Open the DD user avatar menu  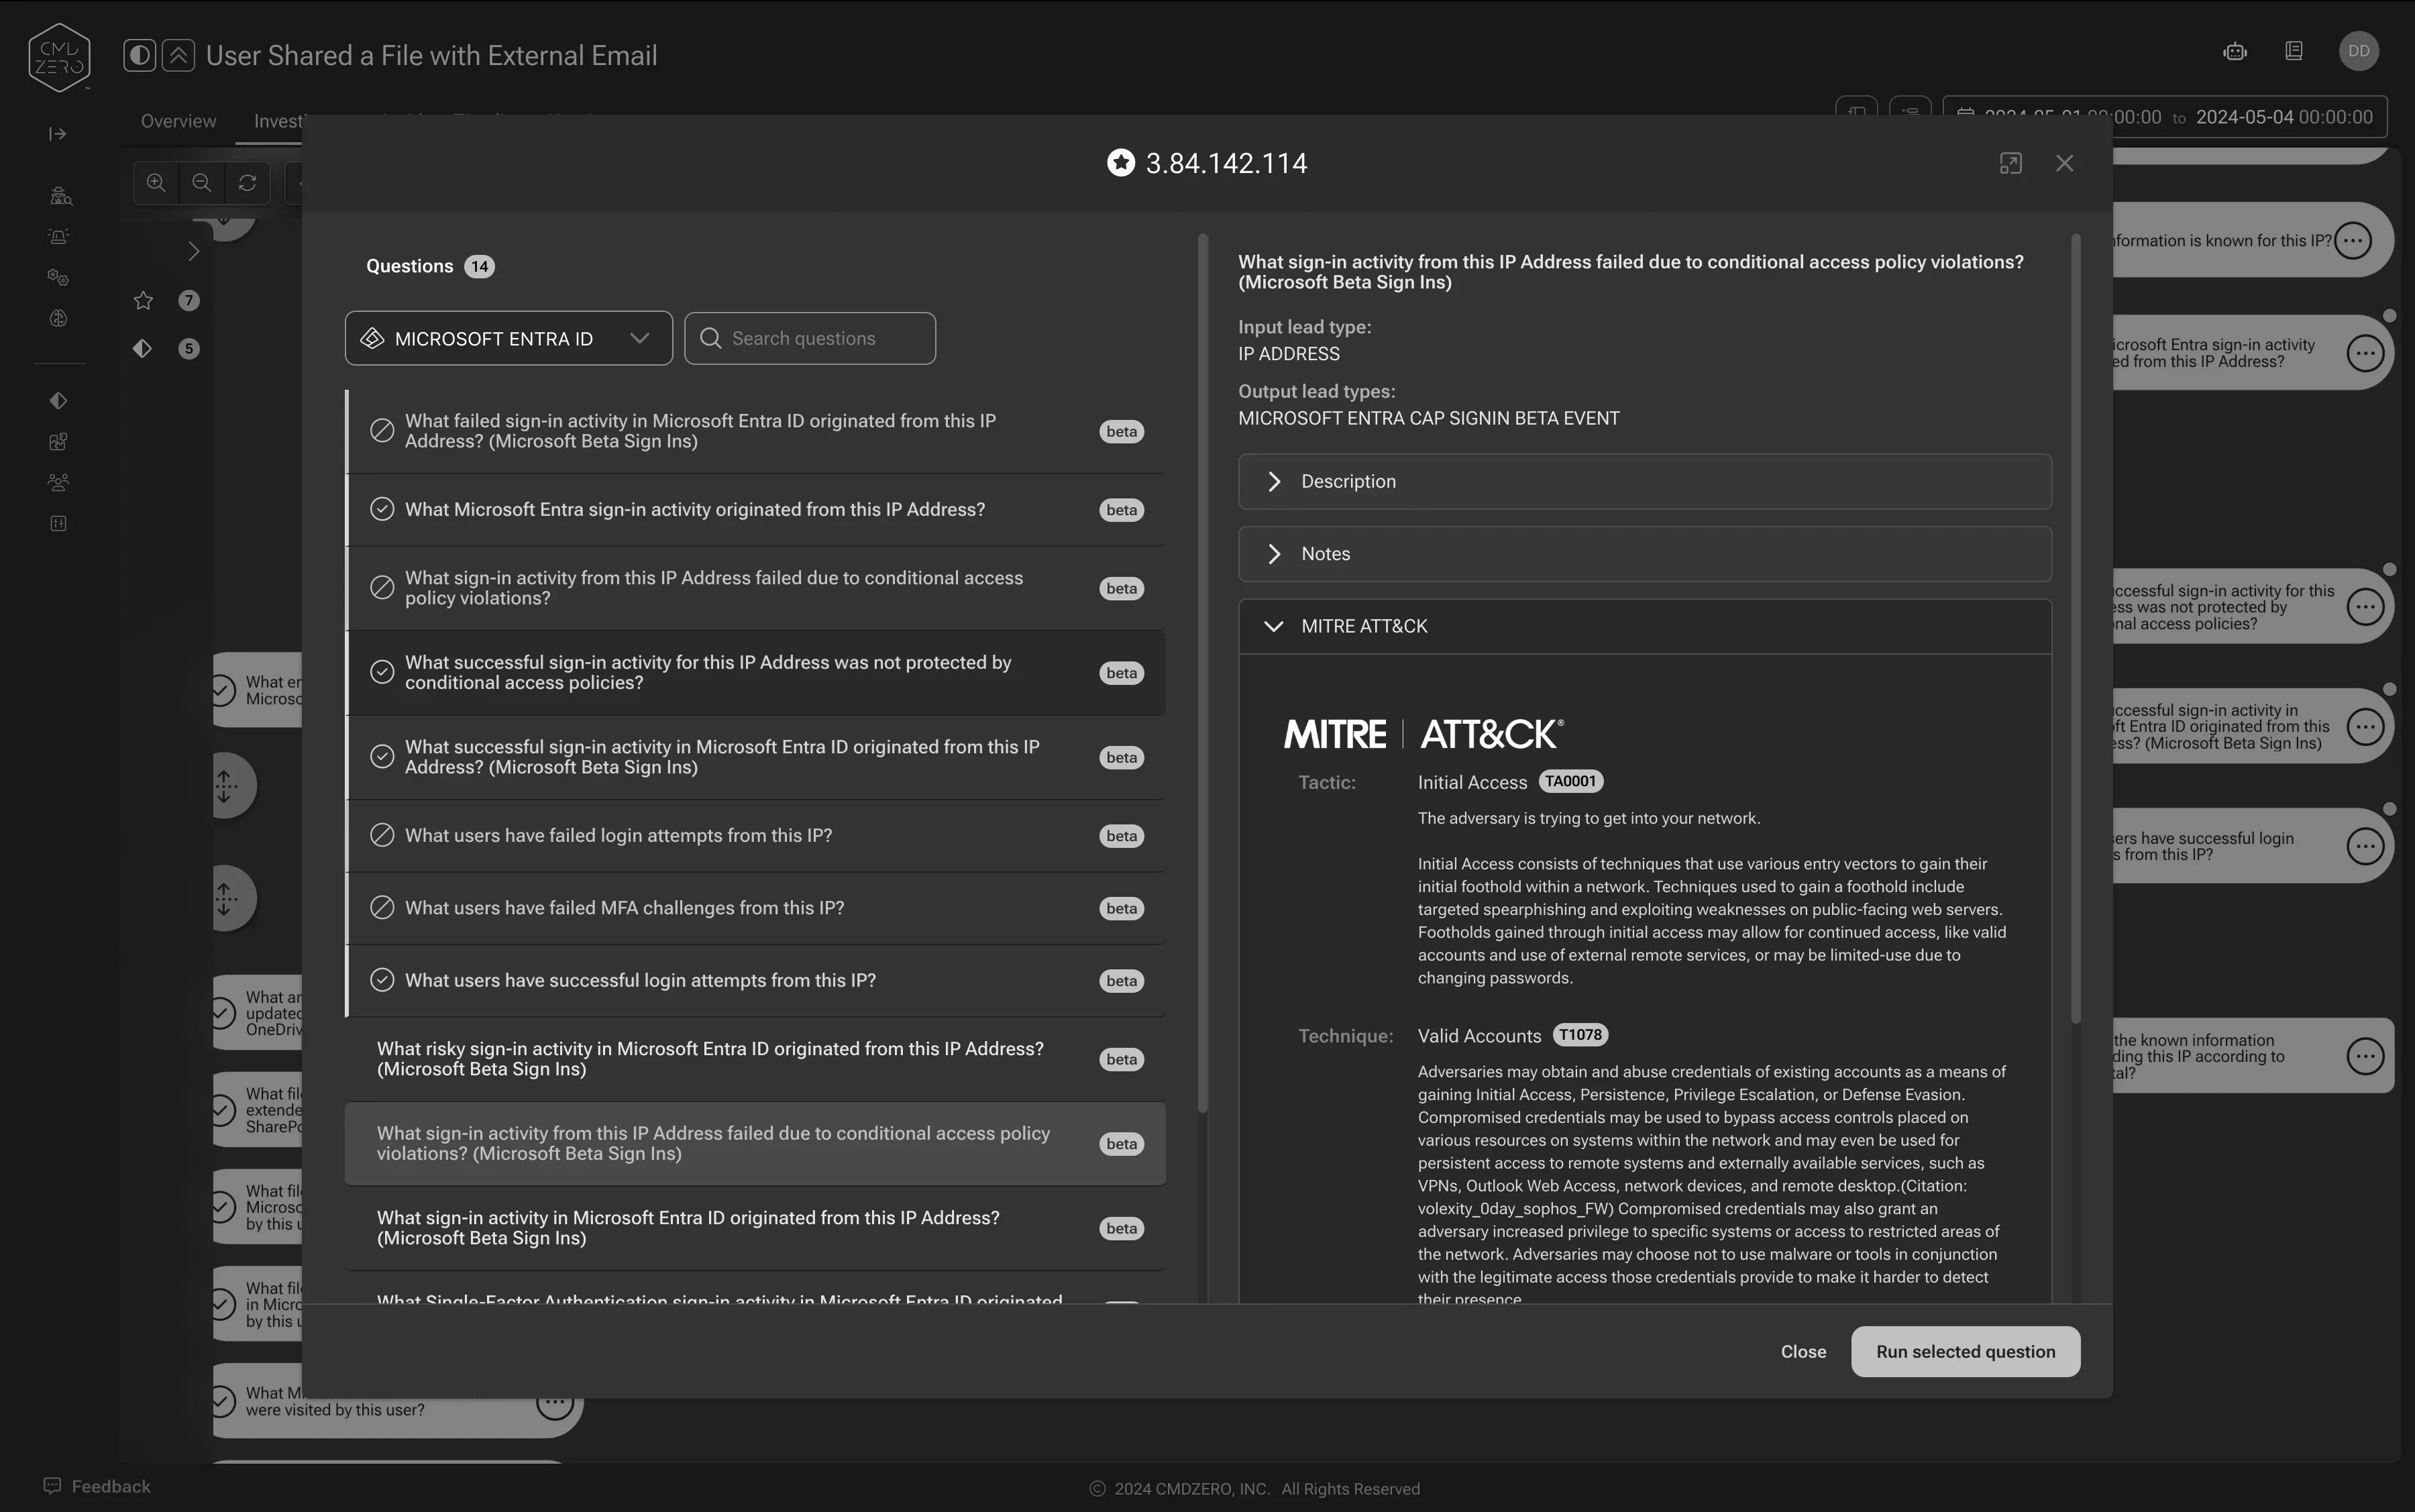coord(2359,51)
